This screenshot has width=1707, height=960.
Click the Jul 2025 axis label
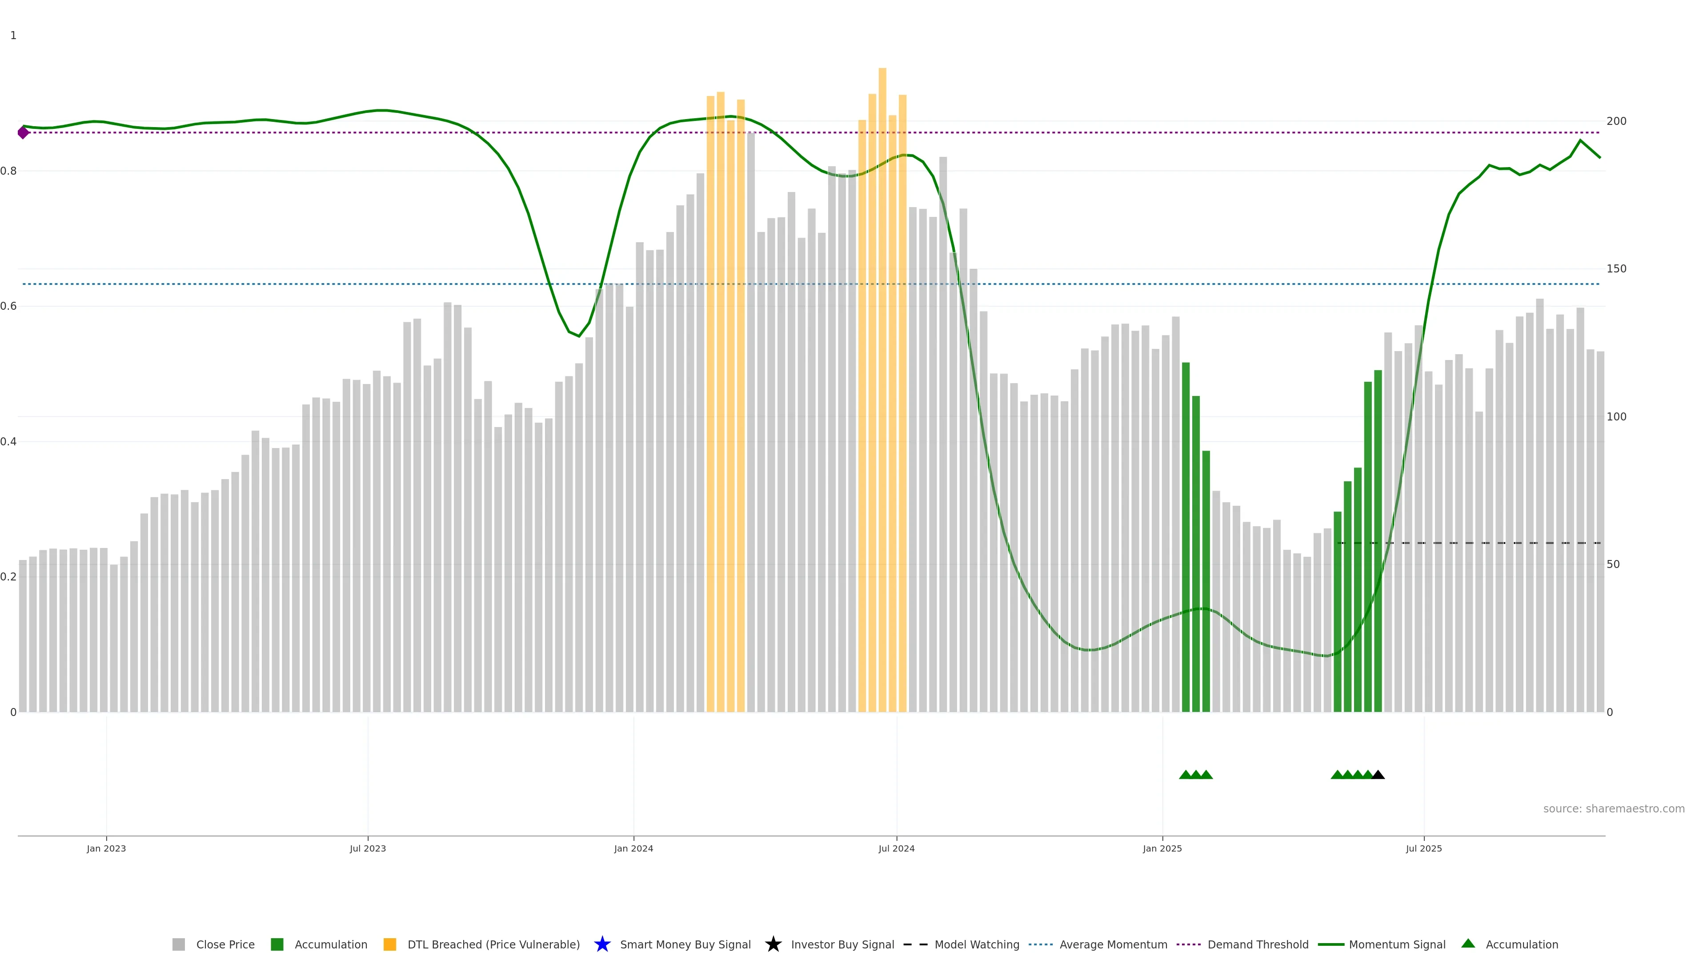point(1423,848)
